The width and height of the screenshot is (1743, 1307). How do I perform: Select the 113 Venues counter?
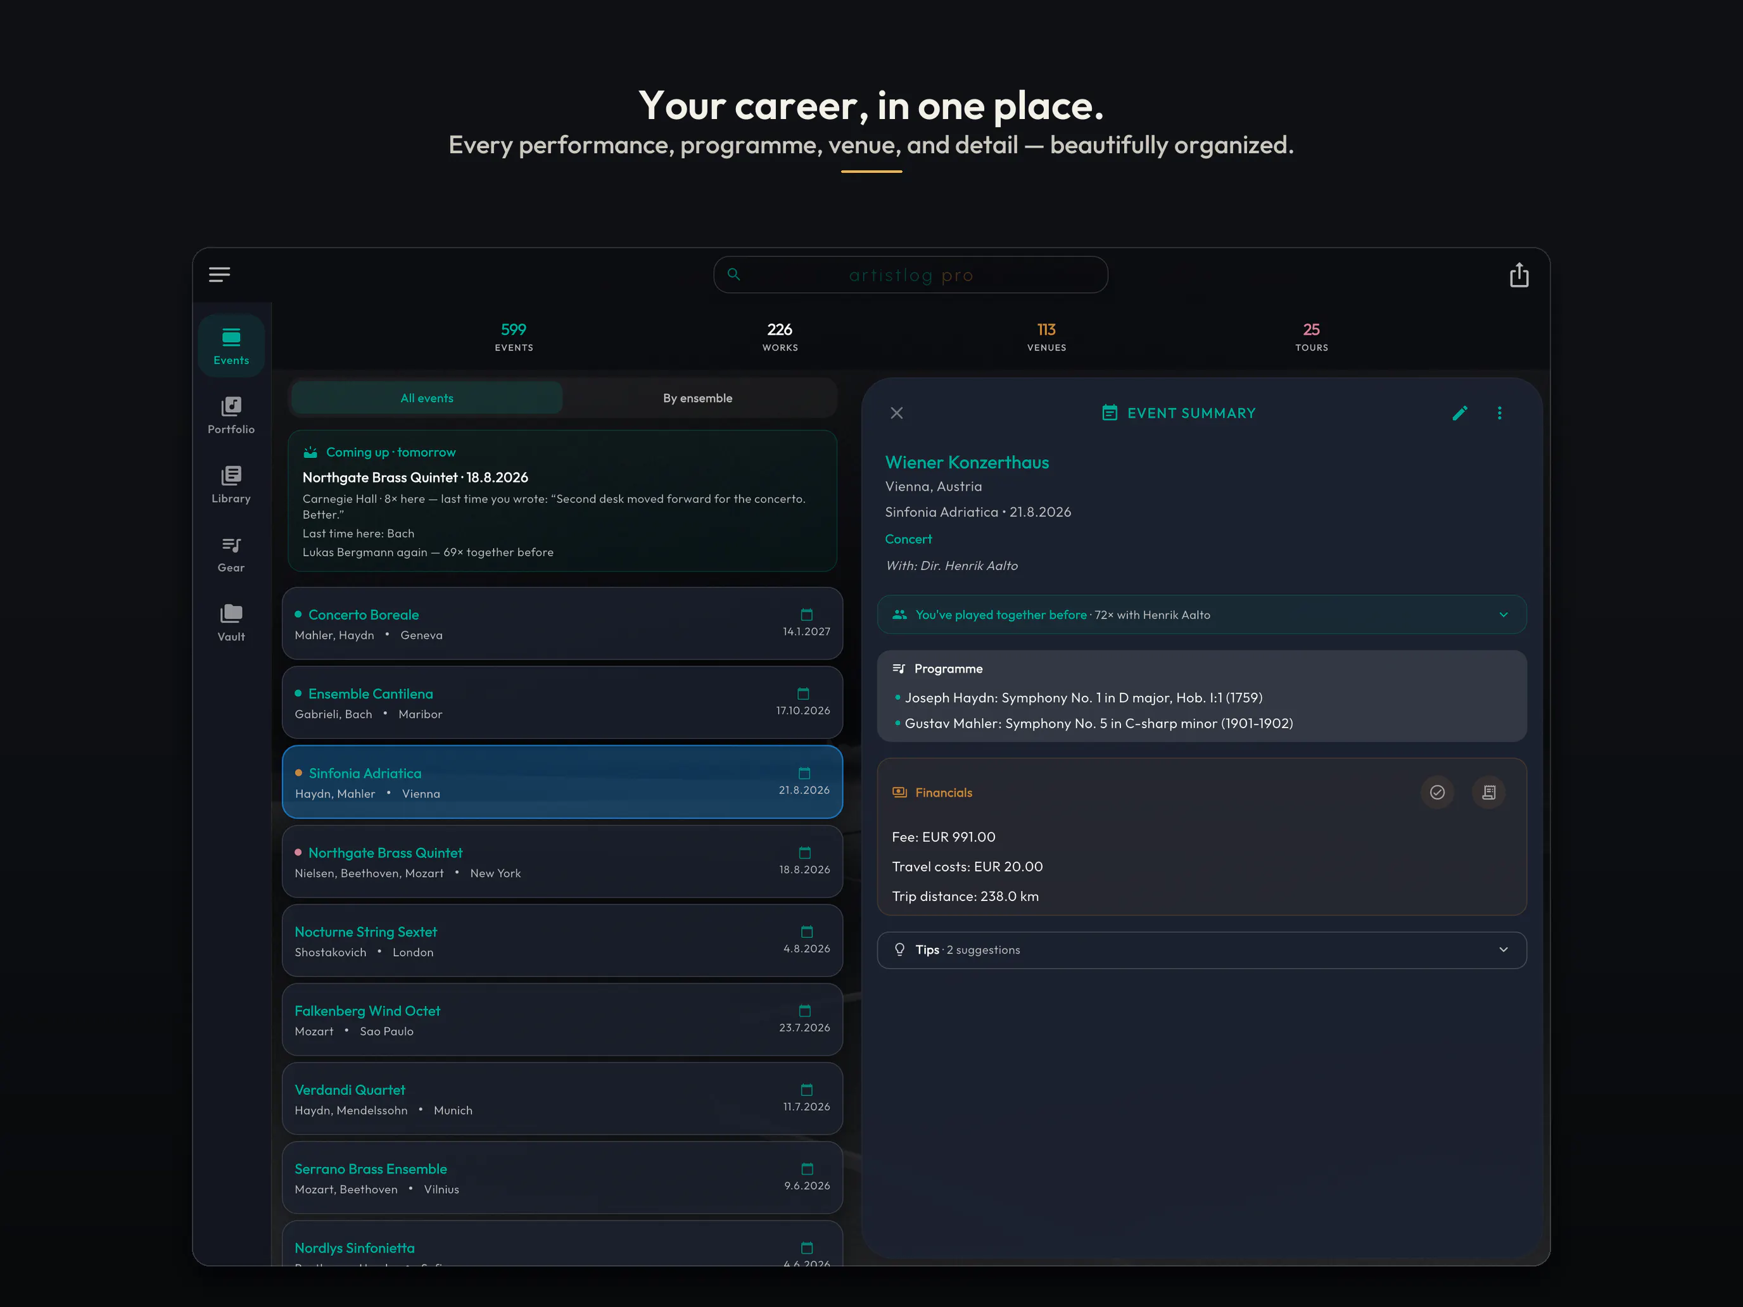pos(1046,336)
